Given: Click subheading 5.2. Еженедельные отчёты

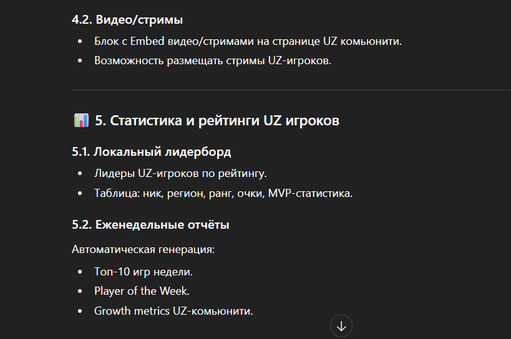Looking at the screenshot, I should [150, 225].
